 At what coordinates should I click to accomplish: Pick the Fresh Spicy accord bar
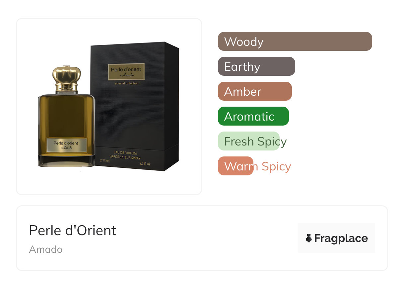pyautogui.click(x=249, y=141)
